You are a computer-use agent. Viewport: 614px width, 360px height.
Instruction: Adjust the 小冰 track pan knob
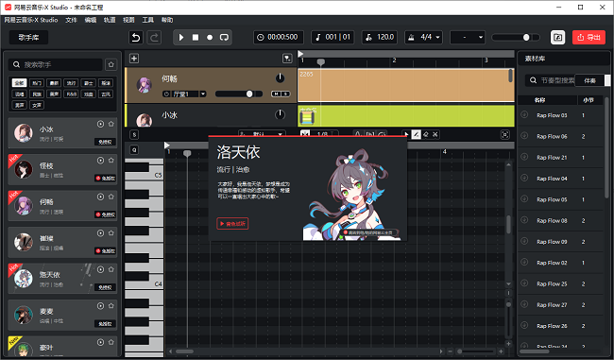280,114
